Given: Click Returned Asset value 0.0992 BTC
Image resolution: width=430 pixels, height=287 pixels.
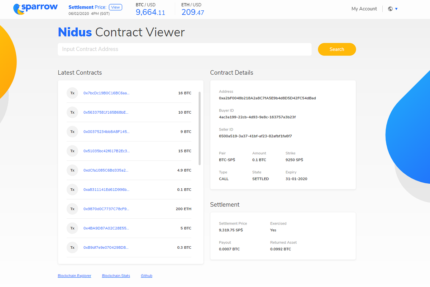Looking at the screenshot, I should point(281,249).
